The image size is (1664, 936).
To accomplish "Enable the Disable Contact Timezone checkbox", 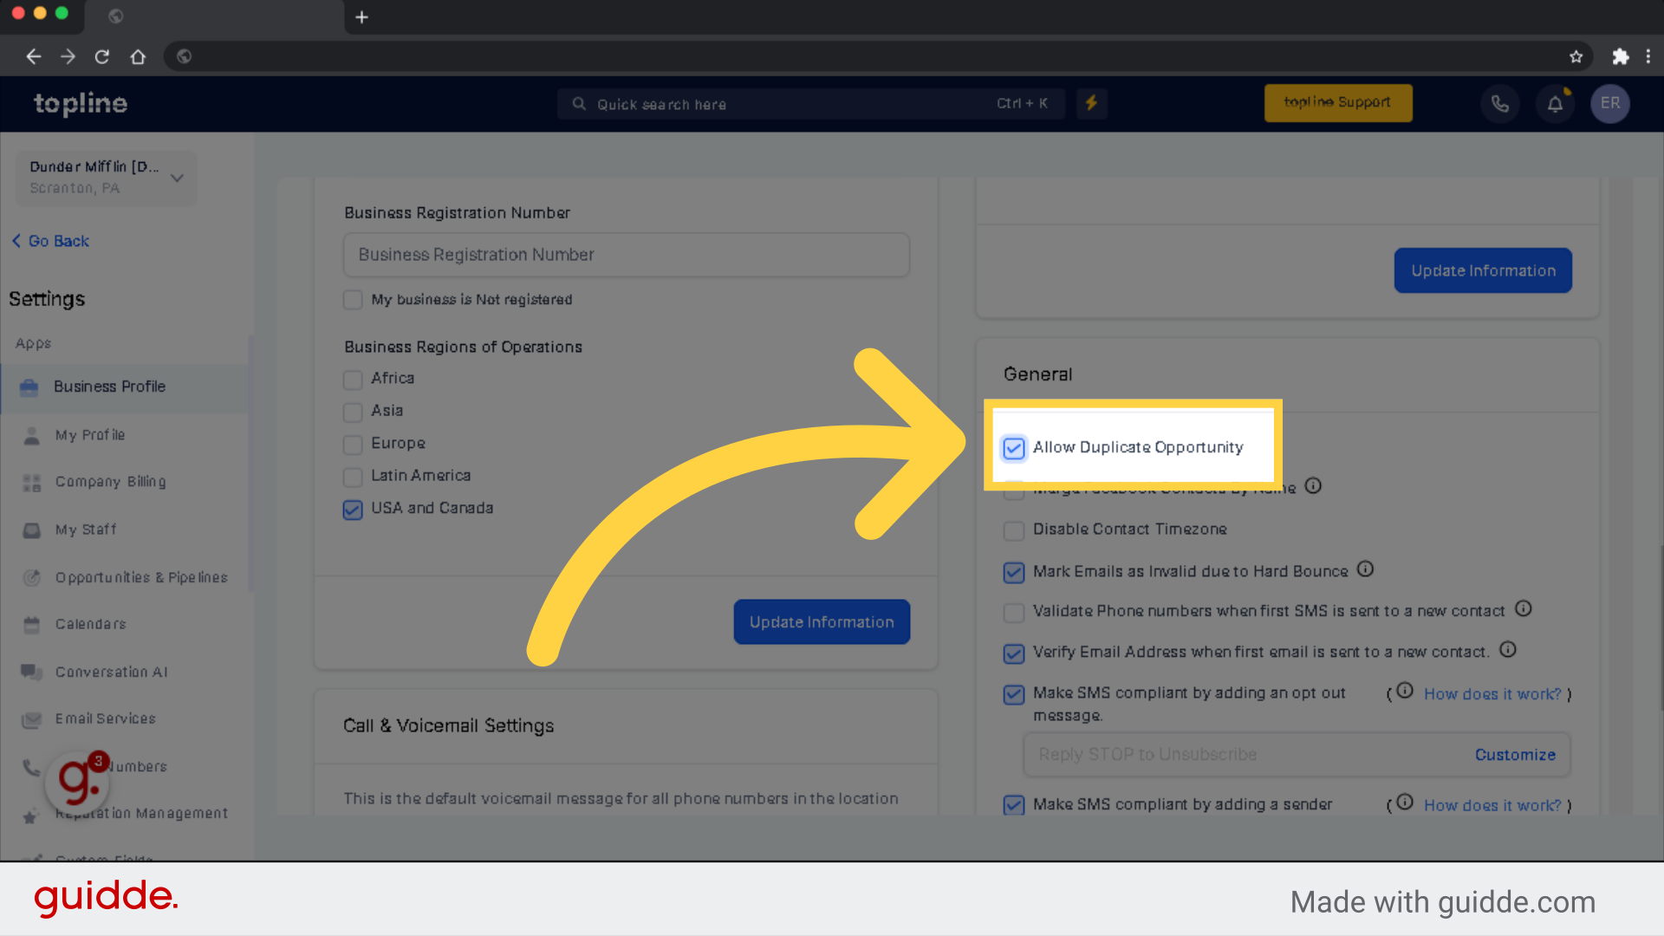I will 1012,530.
